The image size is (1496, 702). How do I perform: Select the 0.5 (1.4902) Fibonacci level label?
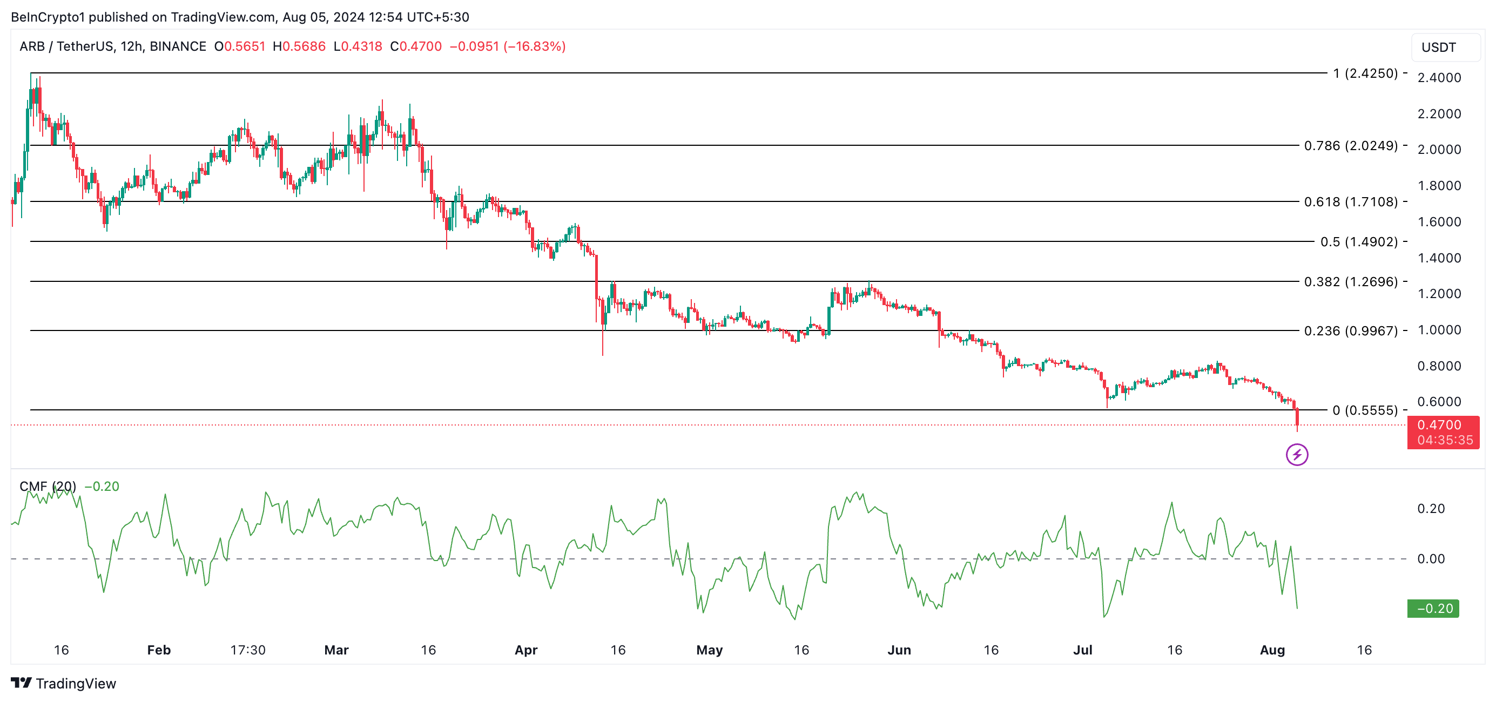pyautogui.click(x=1358, y=241)
